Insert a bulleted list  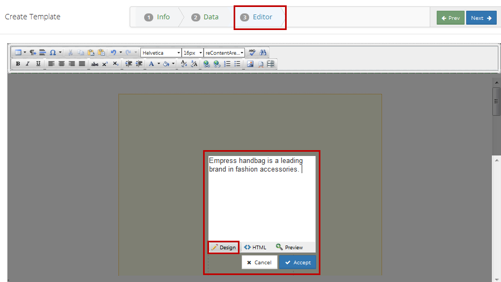tap(237, 64)
